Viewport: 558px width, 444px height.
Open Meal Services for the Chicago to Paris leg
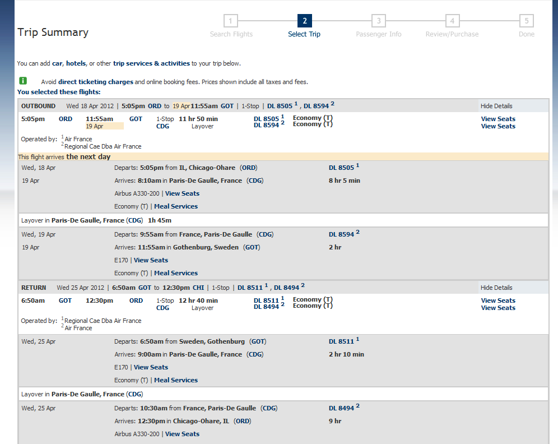(175, 206)
